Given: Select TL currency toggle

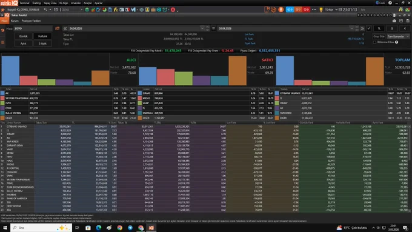Looking at the screenshot, I should pyautogui.click(x=379, y=28).
